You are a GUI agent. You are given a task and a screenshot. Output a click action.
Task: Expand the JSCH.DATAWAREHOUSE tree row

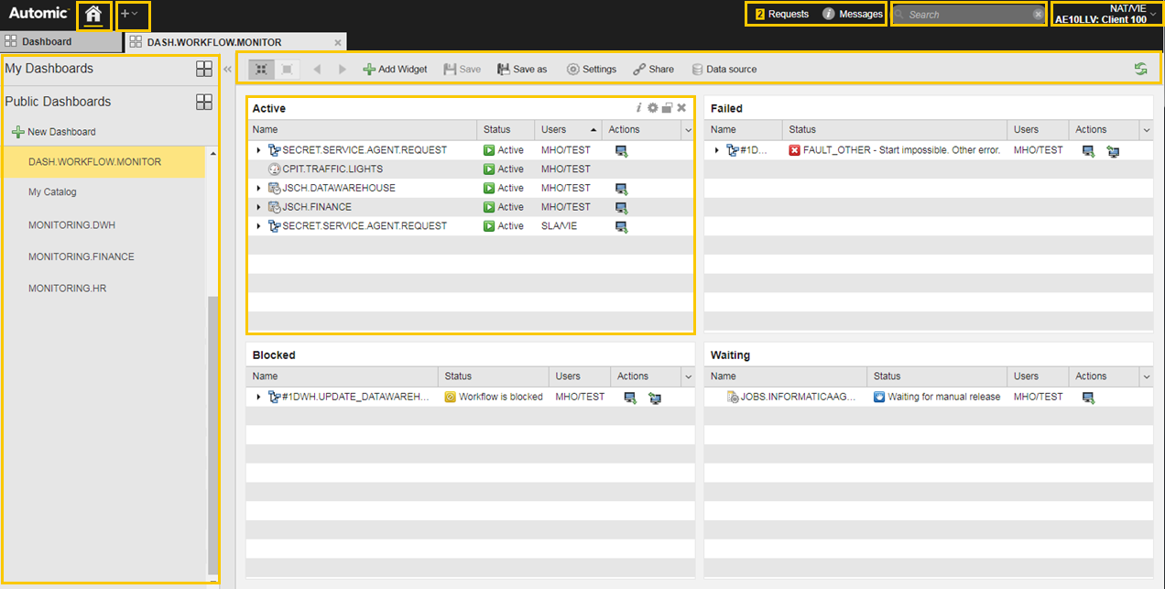pos(259,188)
